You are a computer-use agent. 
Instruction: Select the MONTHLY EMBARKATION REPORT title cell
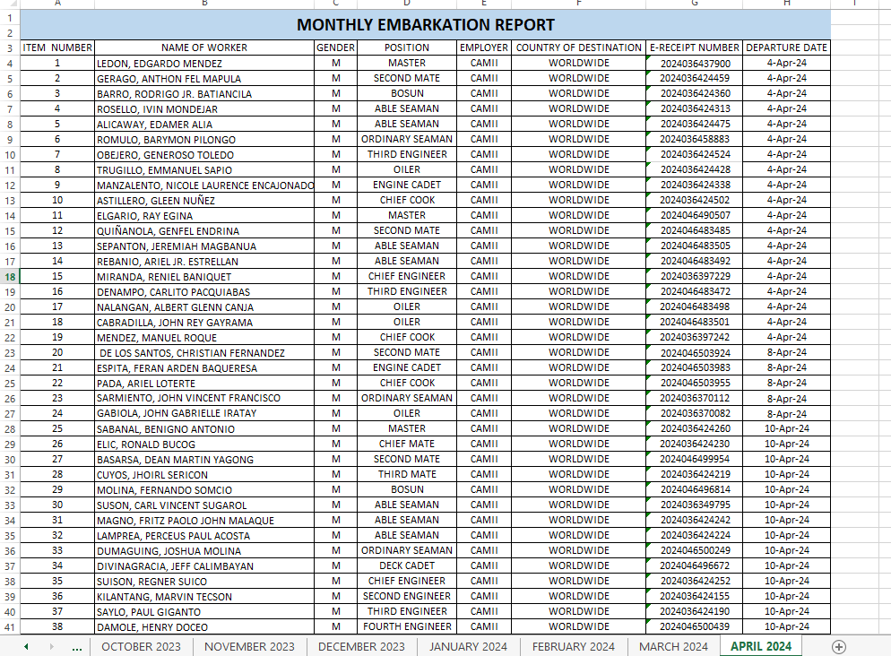click(426, 25)
